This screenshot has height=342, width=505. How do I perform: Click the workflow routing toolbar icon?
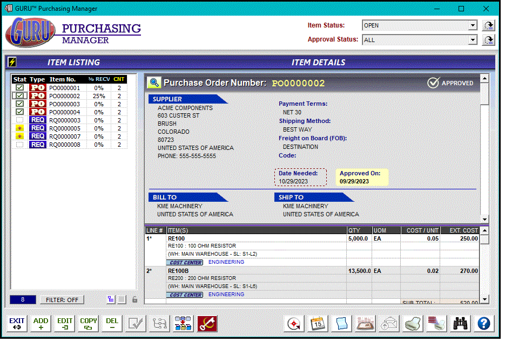coord(159,324)
